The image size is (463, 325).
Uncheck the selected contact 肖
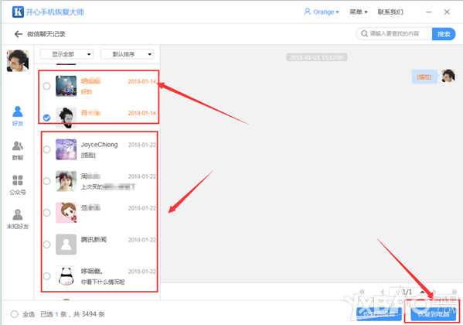click(x=46, y=118)
